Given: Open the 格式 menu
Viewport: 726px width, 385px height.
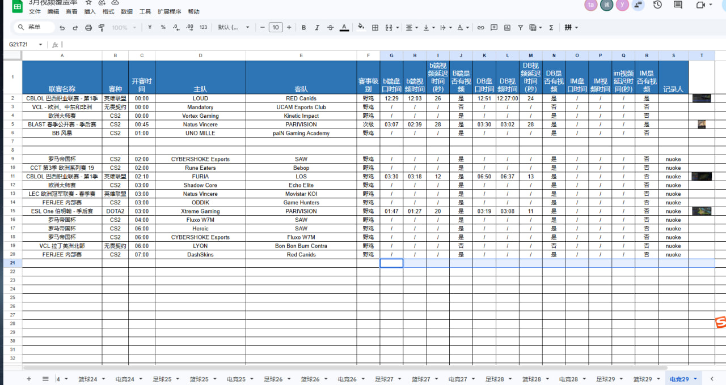Looking at the screenshot, I should [108, 11].
